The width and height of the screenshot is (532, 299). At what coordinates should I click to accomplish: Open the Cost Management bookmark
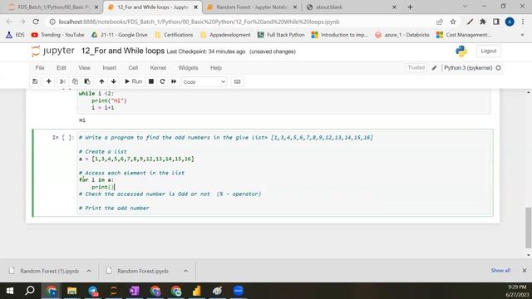pyautogui.click(x=464, y=35)
